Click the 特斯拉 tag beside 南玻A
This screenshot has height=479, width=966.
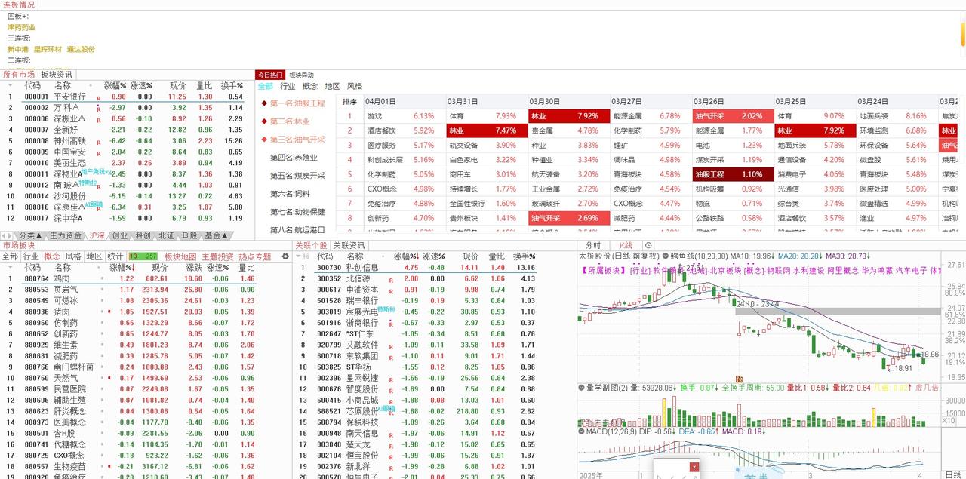(x=88, y=182)
